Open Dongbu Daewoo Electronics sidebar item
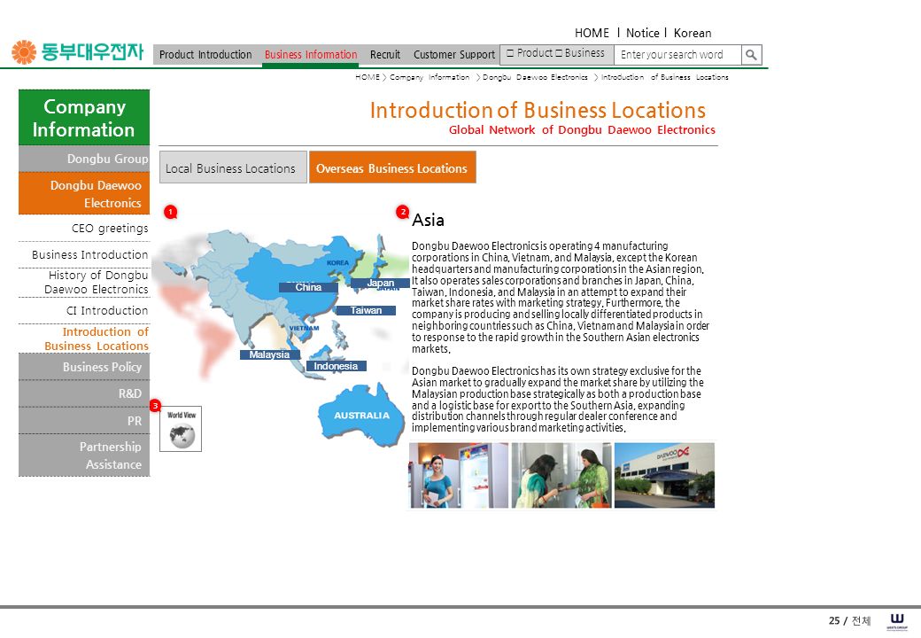The width and height of the screenshot is (921, 638). 85,193
